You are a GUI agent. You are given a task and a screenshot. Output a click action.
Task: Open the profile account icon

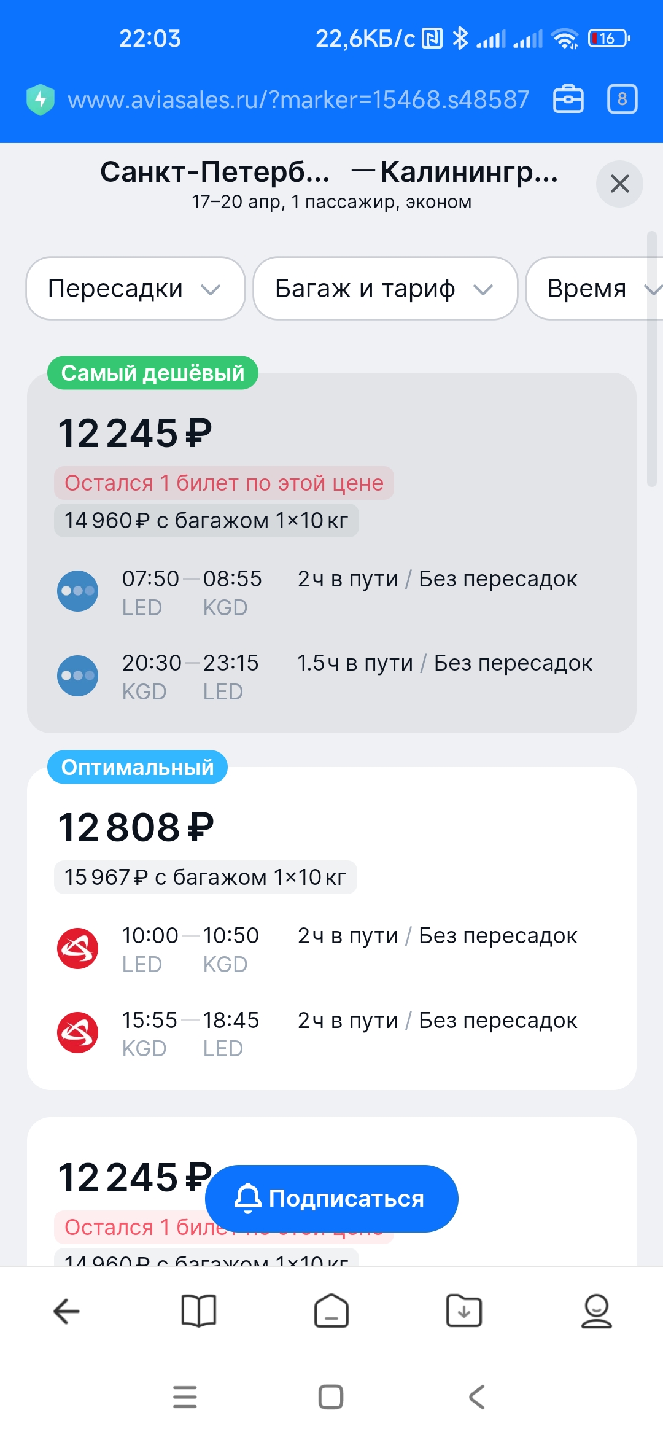(597, 1312)
